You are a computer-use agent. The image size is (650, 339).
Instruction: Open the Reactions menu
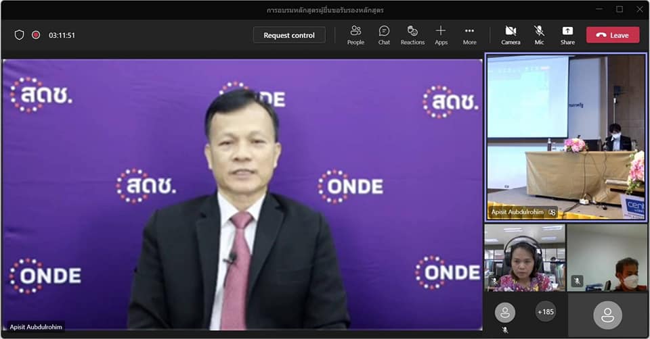(x=412, y=35)
